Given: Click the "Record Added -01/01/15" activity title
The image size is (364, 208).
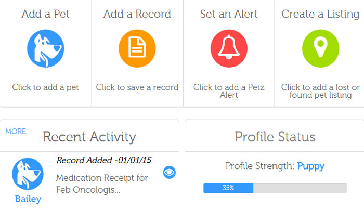Looking at the screenshot, I should point(104,160).
